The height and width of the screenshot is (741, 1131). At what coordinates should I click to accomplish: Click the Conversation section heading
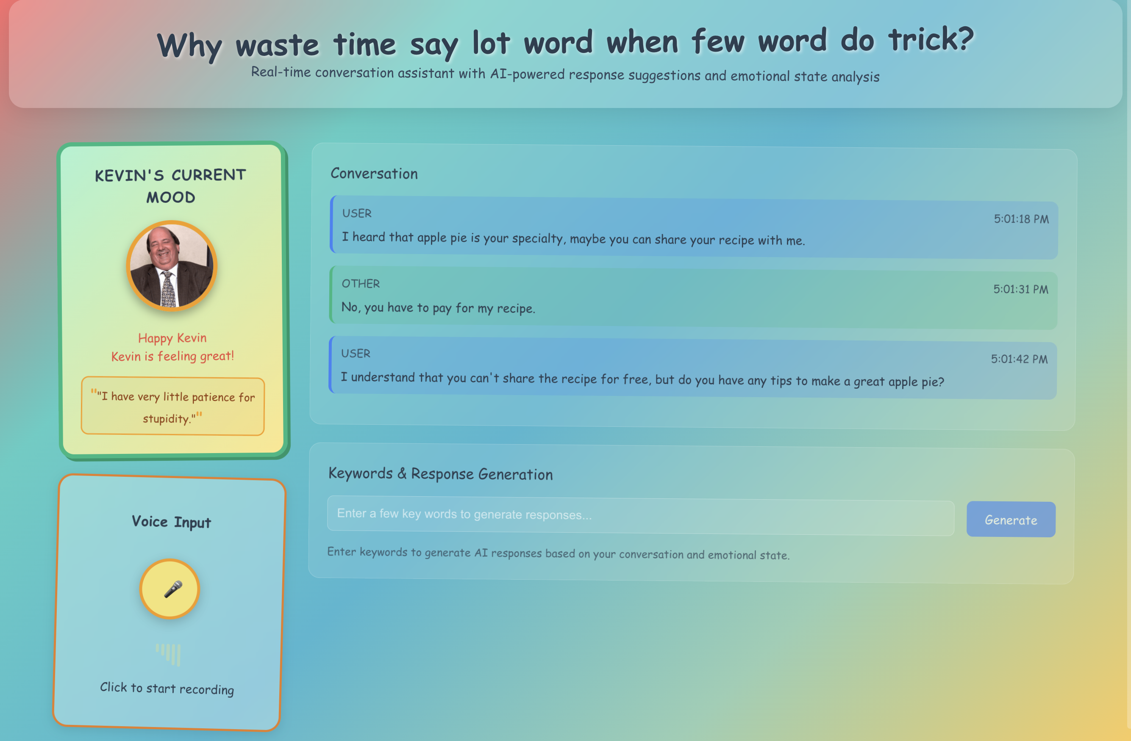(x=374, y=174)
